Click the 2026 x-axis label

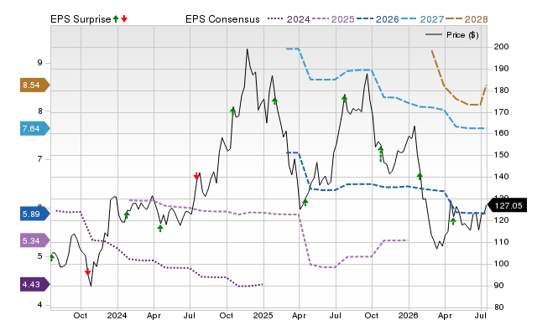[x=409, y=315]
